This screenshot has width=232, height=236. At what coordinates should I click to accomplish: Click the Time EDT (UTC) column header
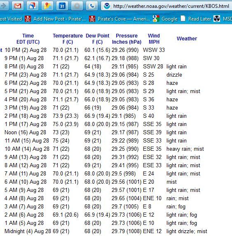[x=28, y=39]
